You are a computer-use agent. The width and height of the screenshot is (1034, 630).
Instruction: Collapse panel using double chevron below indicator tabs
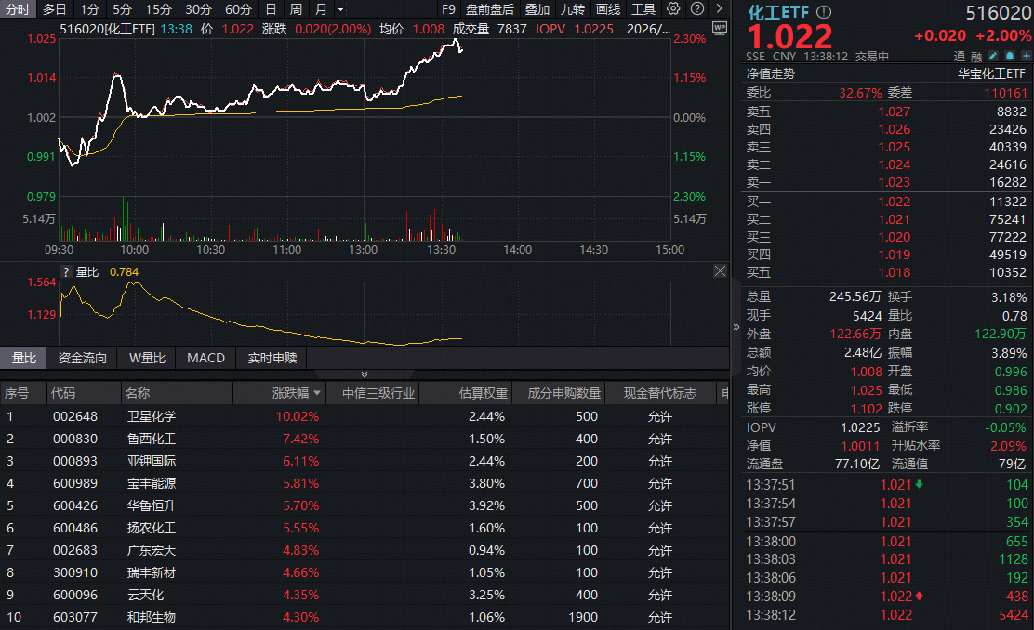[x=364, y=374]
